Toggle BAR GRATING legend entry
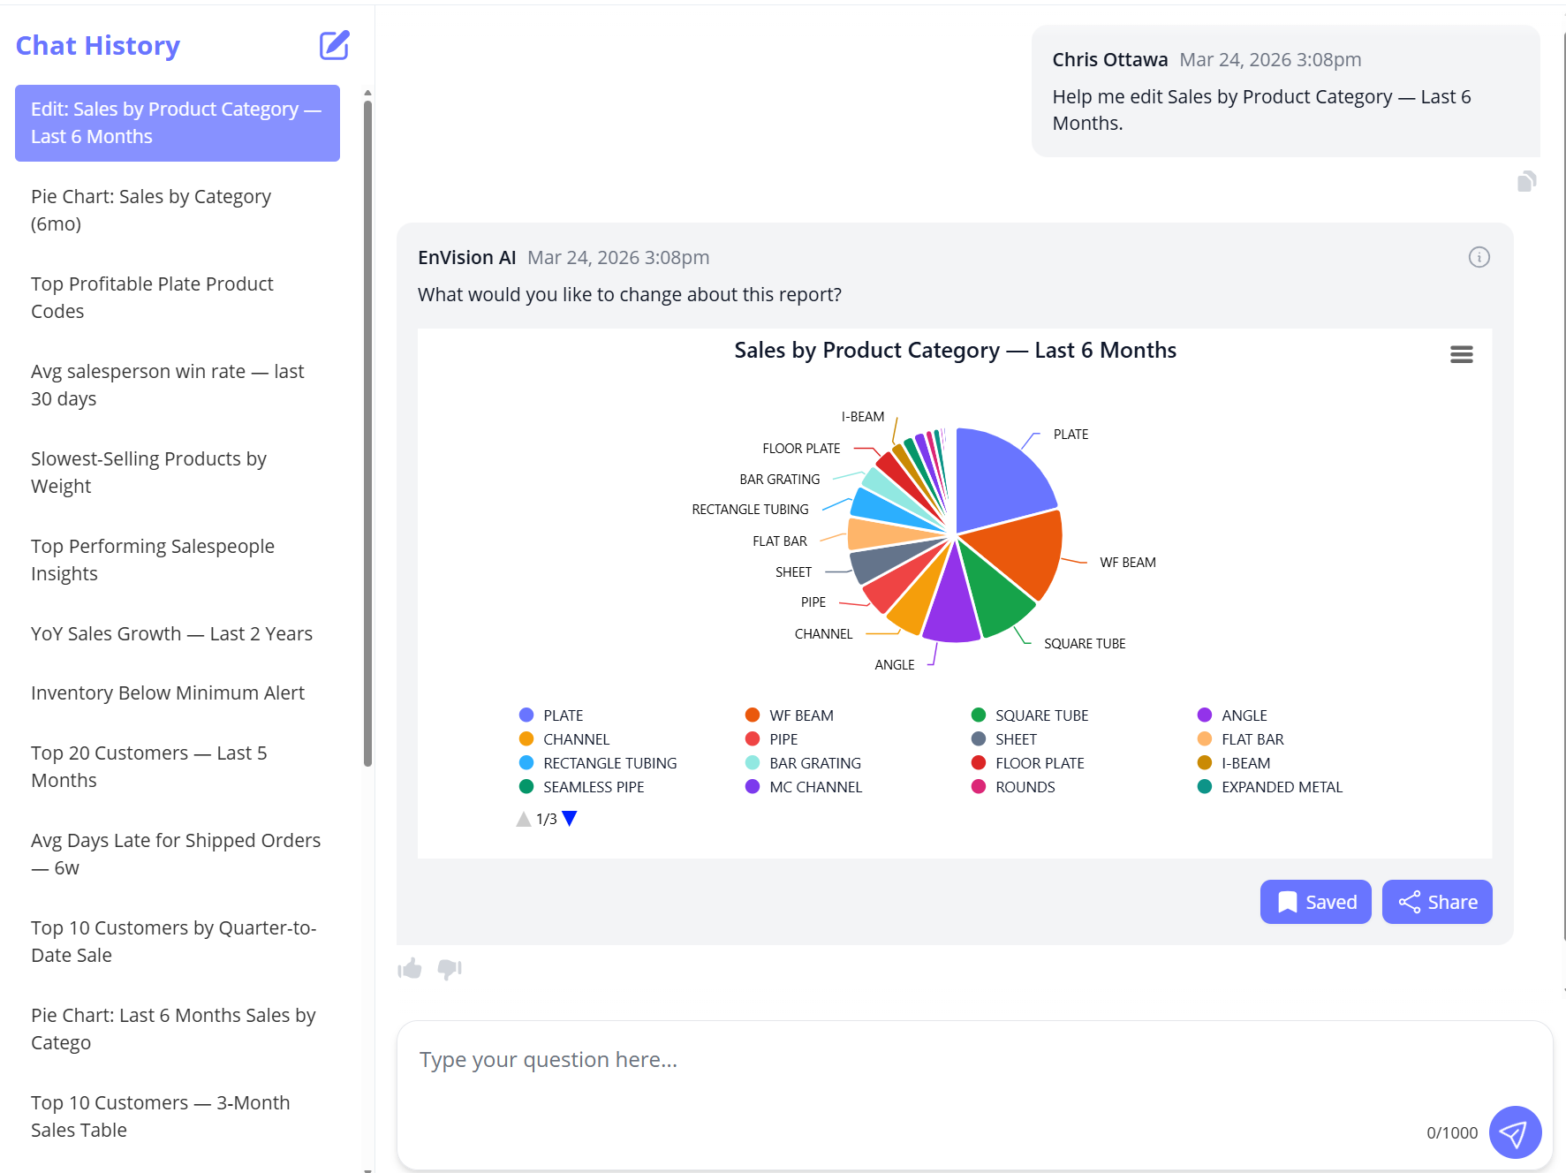Image resolution: width=1566 pixels, height=1173 pixels. coord(803,763)
